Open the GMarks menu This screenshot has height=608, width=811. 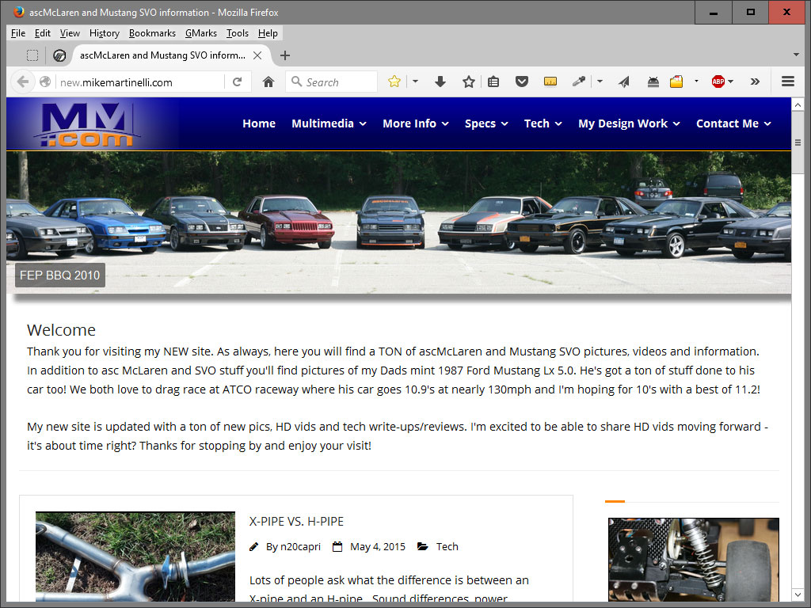tap(201, 33)
